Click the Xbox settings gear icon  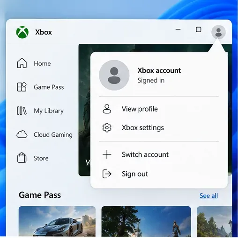pos(107,127)
